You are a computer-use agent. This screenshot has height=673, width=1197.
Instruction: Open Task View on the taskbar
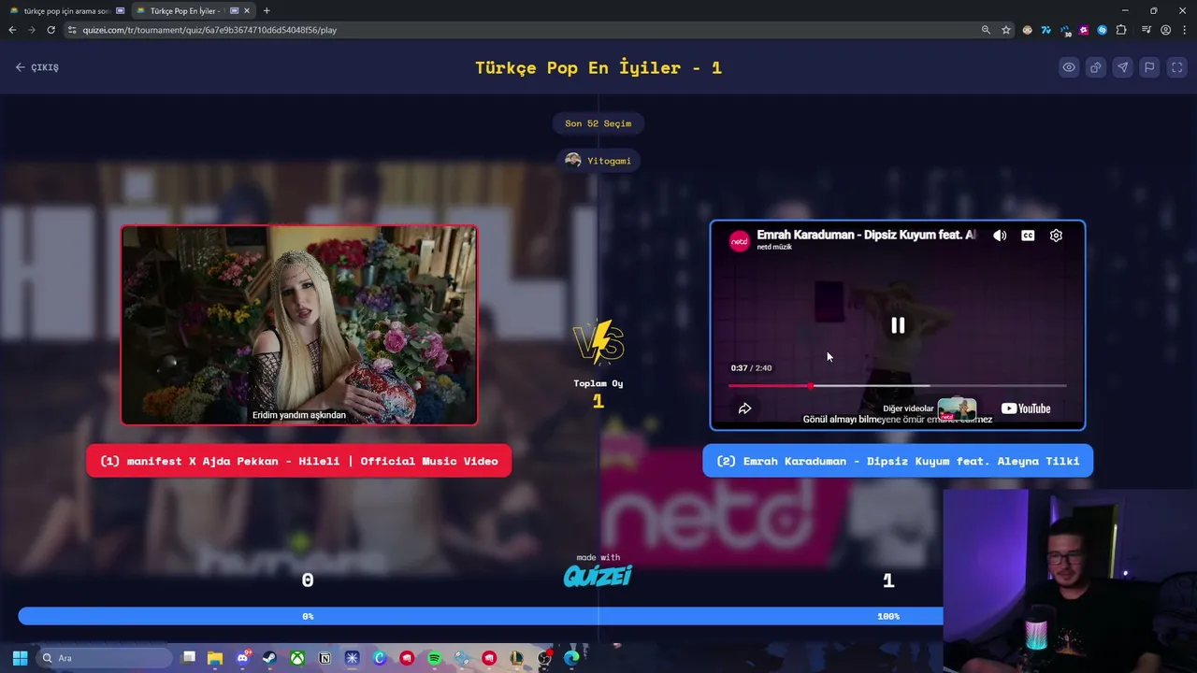coord(189,658)
